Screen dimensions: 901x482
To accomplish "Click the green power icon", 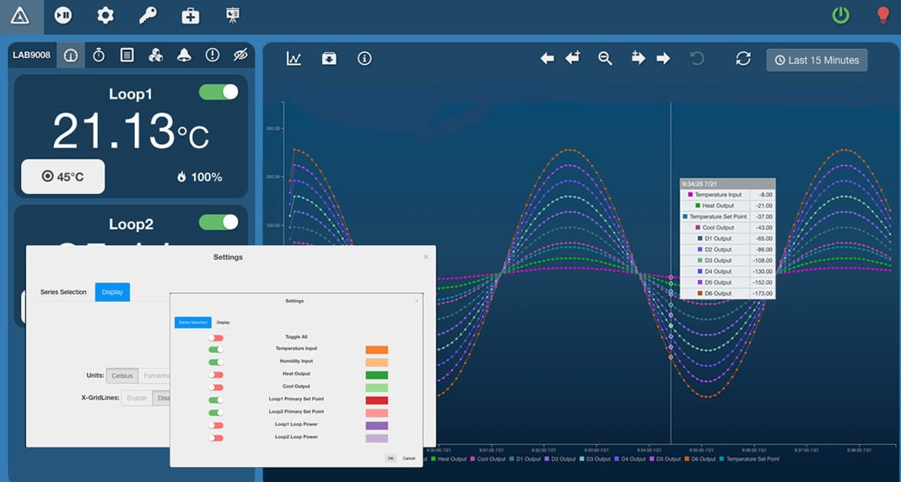I will tap(840, 15).
